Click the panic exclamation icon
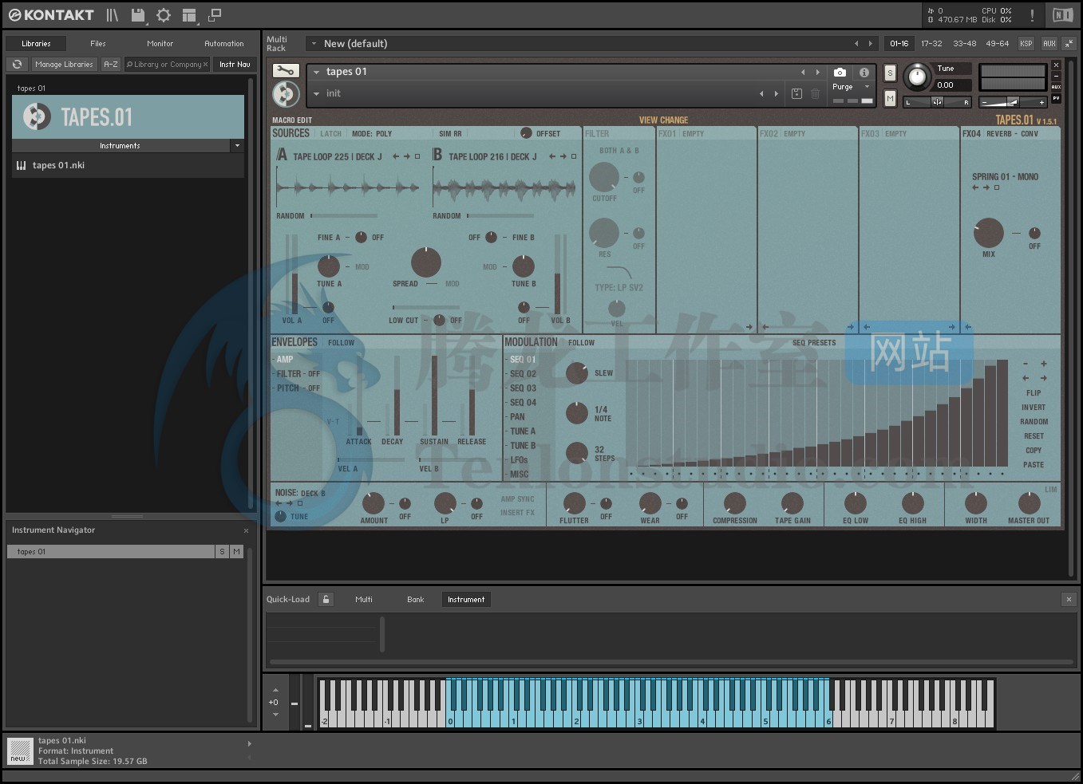This screenshot has height=784, width=1083. click(x=1032, y=15)
